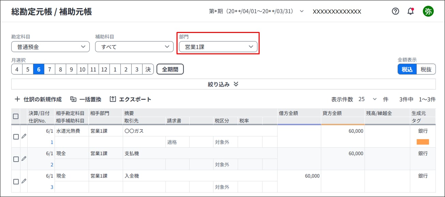Open the green 弥 user avatar
445x197 pixels.
(x=428, y=11)
